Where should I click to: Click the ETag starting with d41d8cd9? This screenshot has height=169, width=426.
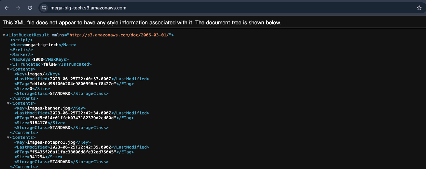pos(73,84)
